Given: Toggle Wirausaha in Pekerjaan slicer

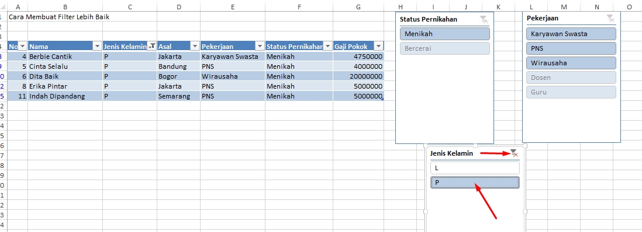Looking at the screenshot, I should 571,63.
